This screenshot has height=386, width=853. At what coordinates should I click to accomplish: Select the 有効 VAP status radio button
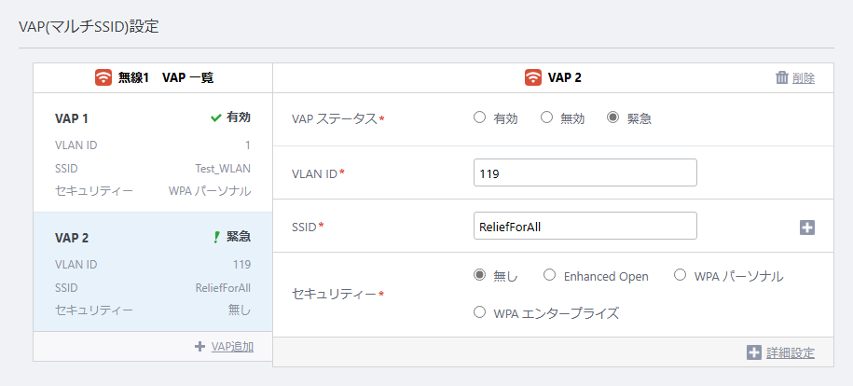479,117
